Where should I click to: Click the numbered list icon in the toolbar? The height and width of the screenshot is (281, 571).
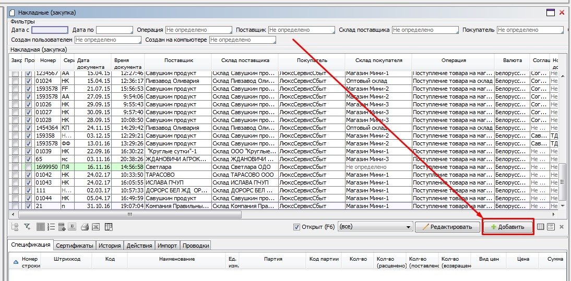coord(51,227)
